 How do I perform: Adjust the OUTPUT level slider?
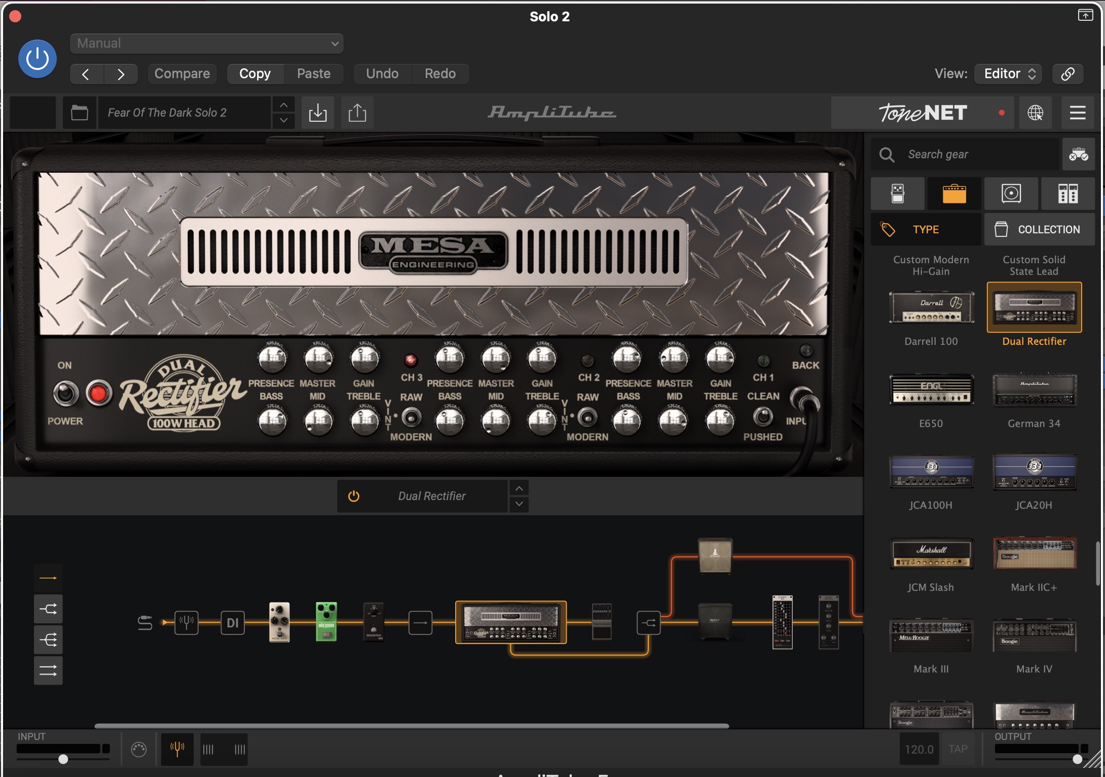[x=1078, y=759]
